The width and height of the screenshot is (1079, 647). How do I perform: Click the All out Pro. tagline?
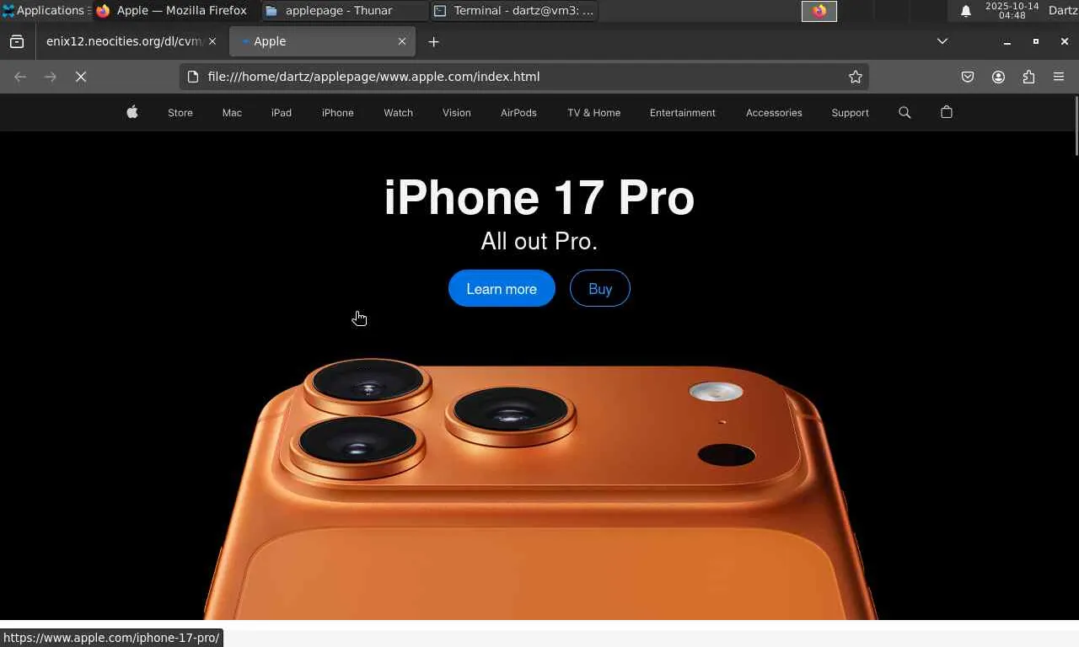click(539, 242)
